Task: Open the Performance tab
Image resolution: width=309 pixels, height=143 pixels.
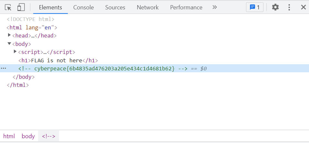Action: (x=186, y=7)
